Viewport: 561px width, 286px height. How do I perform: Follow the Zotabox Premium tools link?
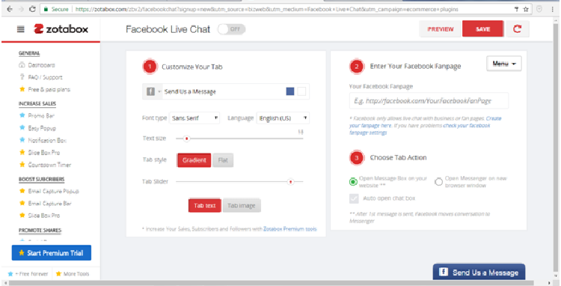coord(290,229)
